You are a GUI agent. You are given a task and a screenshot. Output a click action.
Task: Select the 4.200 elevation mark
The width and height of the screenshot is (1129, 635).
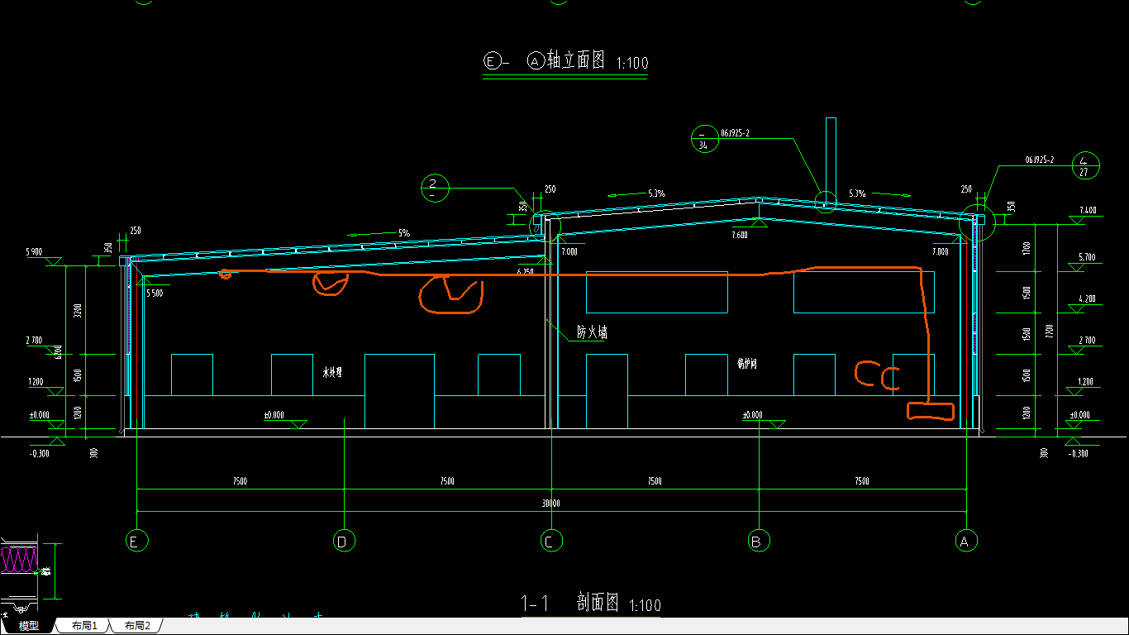pyautogui.click(x=1088, y=299)
